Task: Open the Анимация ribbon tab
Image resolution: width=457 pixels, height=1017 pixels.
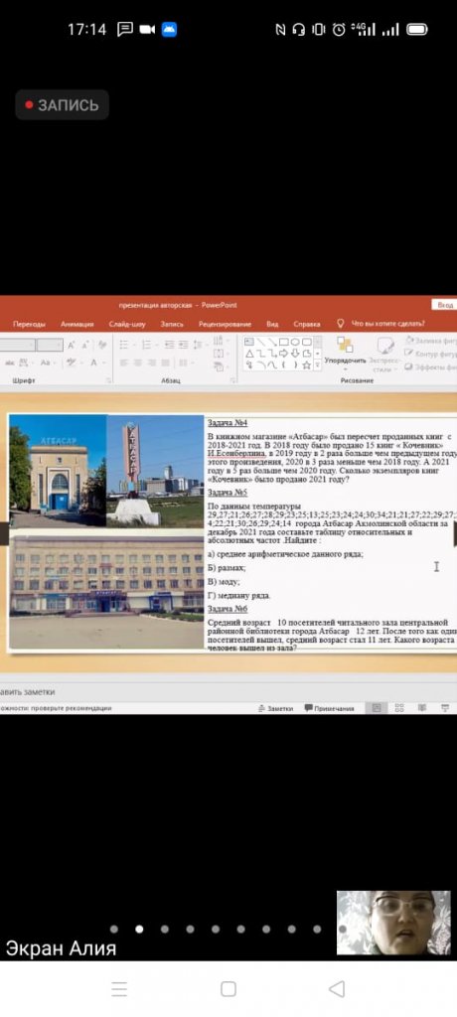Action: click(77, 325)
